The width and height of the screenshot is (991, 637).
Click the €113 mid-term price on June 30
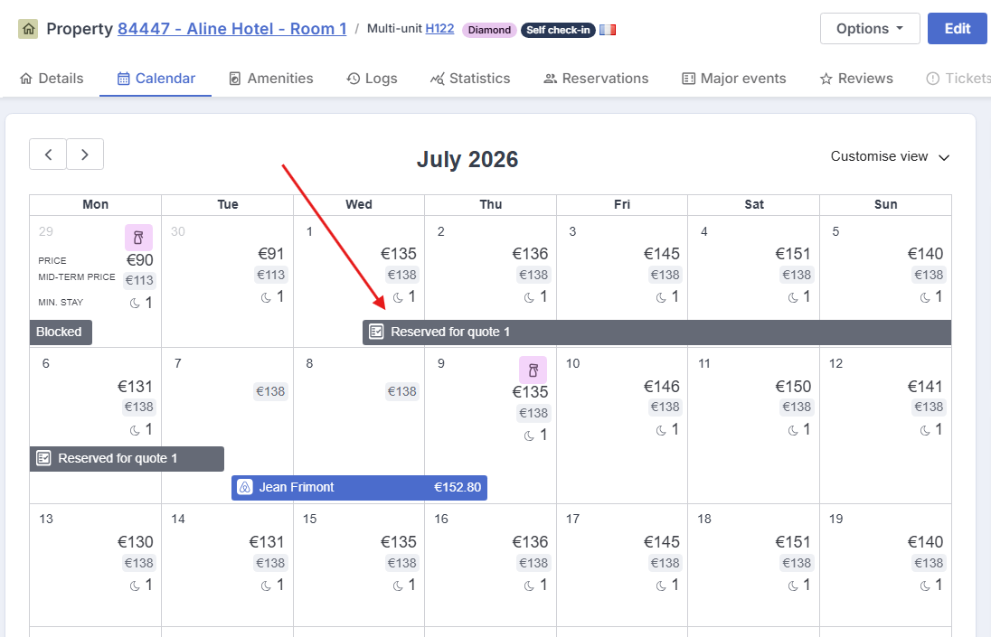270,275
